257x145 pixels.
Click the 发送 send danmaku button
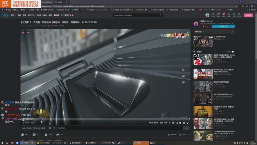tap(186, 128)
